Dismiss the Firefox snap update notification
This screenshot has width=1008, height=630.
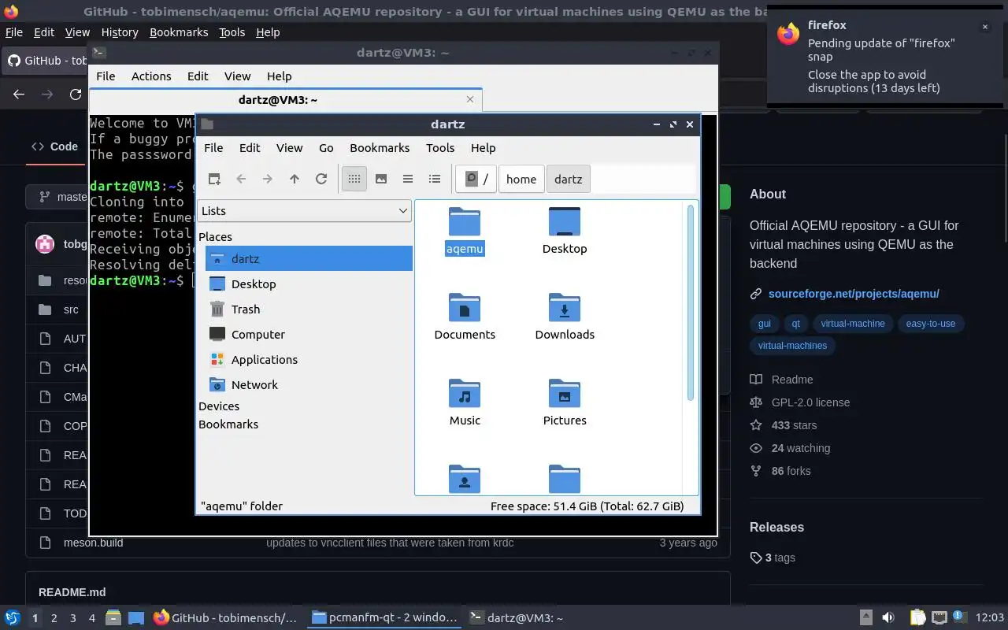click(984, 27)
